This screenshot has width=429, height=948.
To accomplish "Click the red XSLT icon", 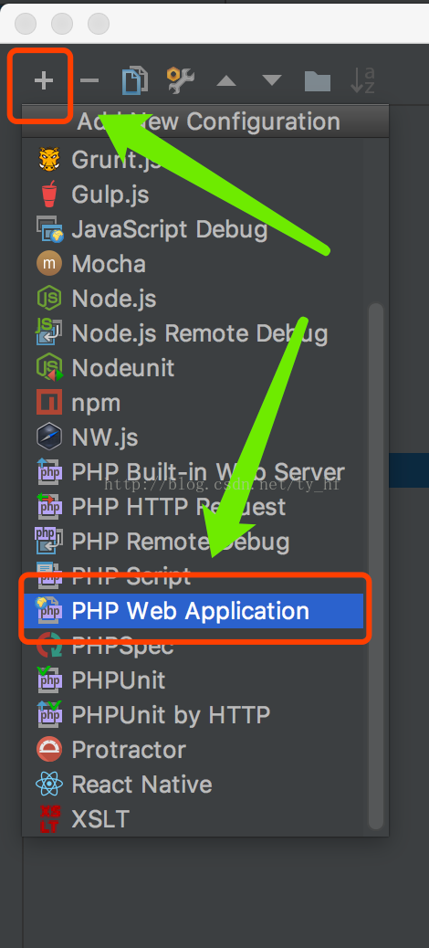I will [49, 819].
